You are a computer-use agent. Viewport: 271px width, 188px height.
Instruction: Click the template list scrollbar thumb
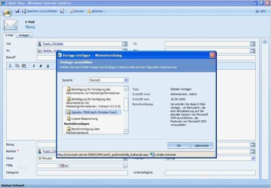[x=126, y=104]
